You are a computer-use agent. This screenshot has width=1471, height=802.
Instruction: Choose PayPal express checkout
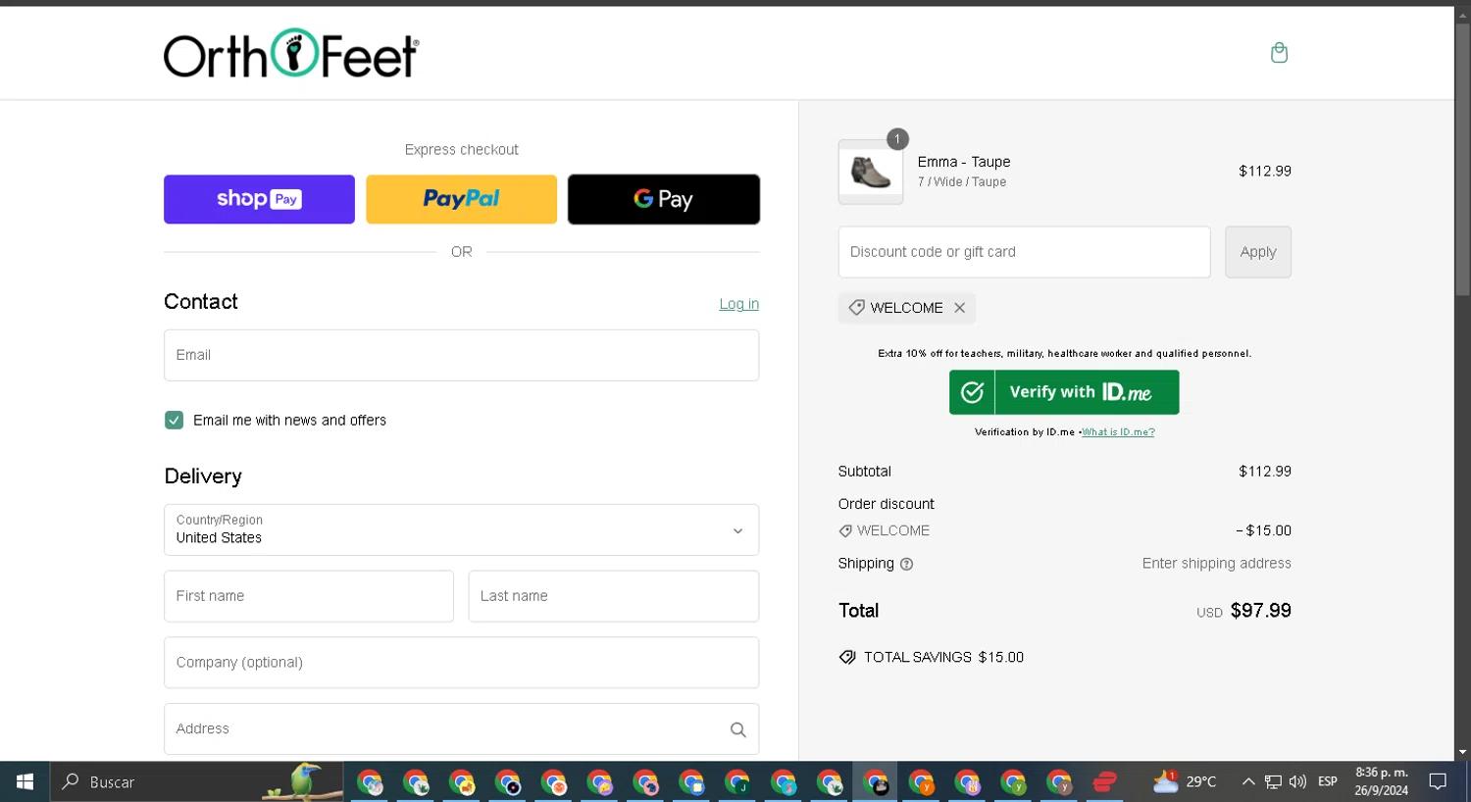(461, 199)
